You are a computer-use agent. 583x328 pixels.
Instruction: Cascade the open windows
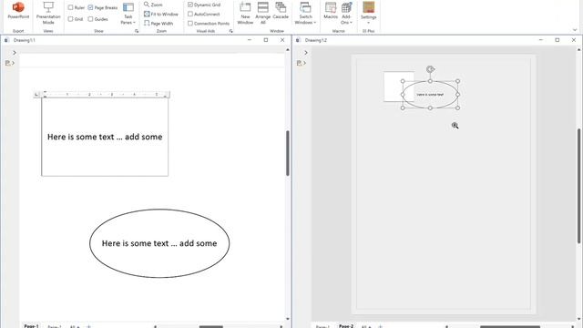(x=281, y=10)
